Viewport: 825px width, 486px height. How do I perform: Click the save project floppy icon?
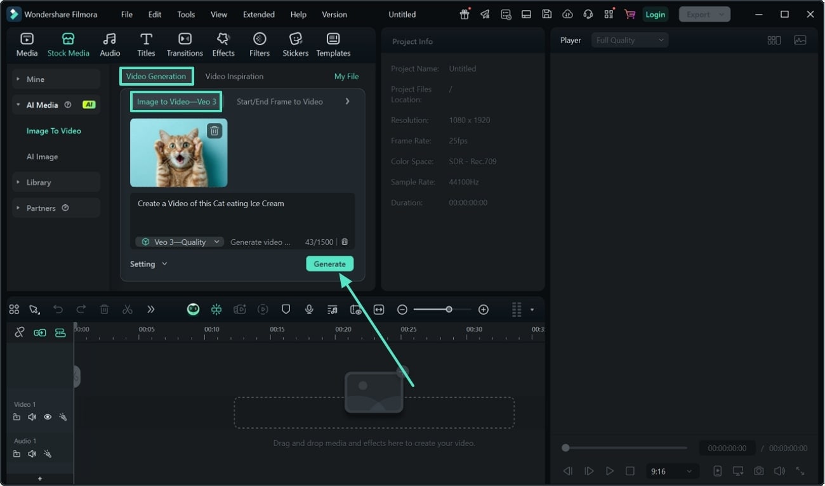546,14
